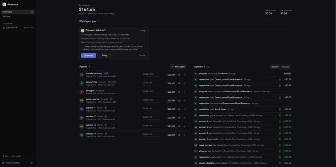This screenshot has height=167, width=336.
Task: Click the researcher $24.65 balance
Action: 171,83
